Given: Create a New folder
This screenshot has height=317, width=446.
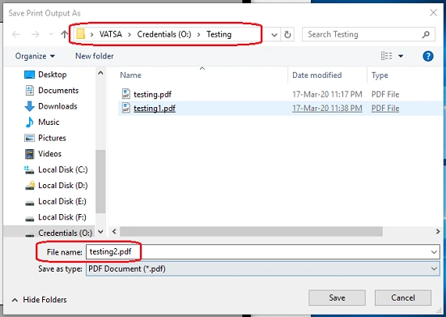Looking at the screenshot, I should point(95,56).
